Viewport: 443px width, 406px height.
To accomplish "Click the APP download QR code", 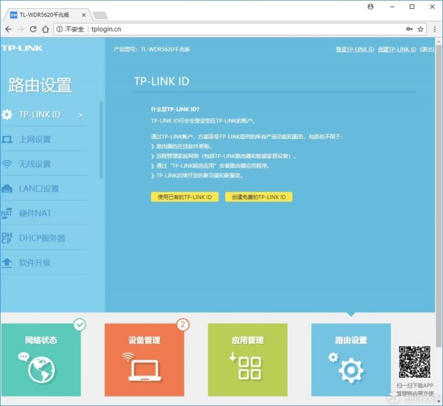I will pyautogui.click(x=414, y=362).
